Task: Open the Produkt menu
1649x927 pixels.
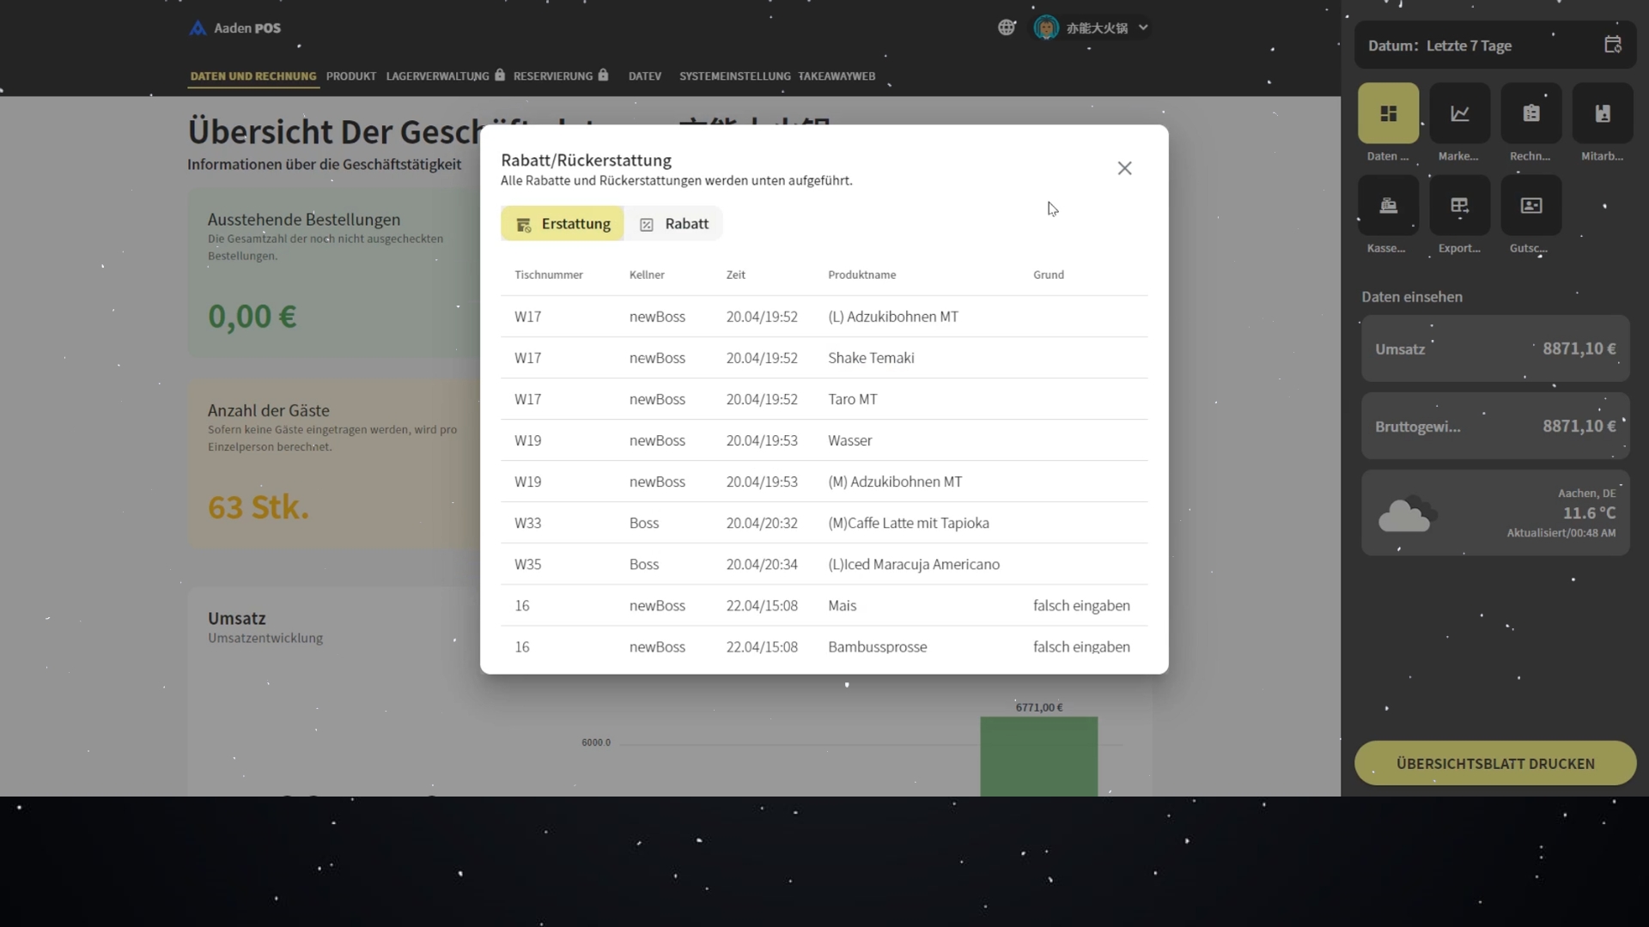Action: (x=350, y=76)
